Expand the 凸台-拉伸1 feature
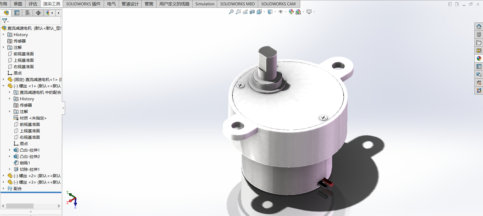Image resolution: width=483 pixels, height=216 pixels. point(10,150)
